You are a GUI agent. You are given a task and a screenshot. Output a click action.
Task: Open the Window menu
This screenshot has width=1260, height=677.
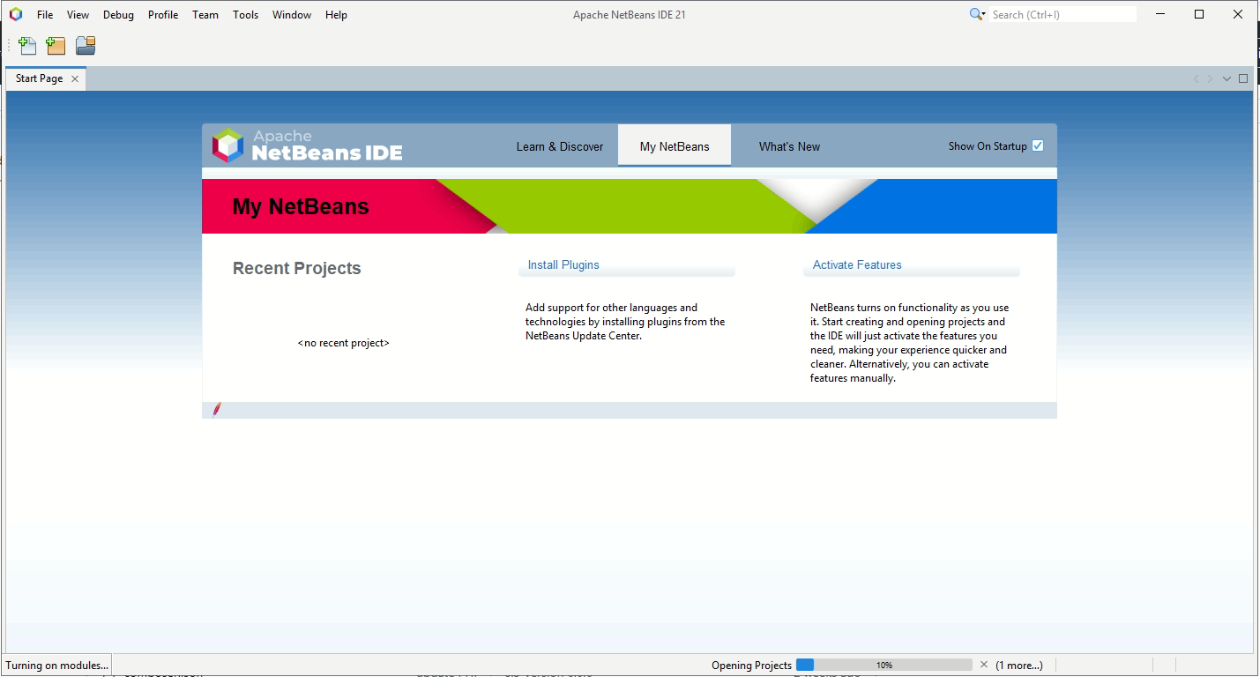tap(292, 15)
